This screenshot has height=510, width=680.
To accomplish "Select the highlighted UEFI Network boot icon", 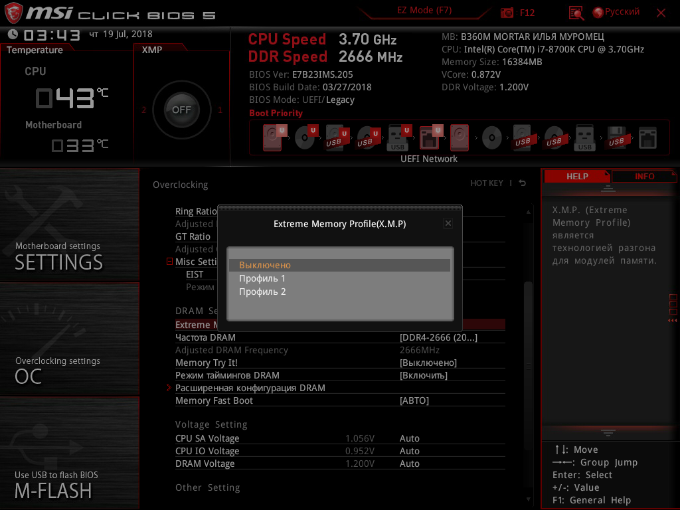I will [x=430, y=137].
